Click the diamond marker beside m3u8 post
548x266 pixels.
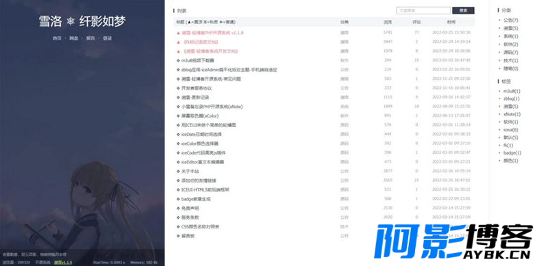click(x=178, y=60)
